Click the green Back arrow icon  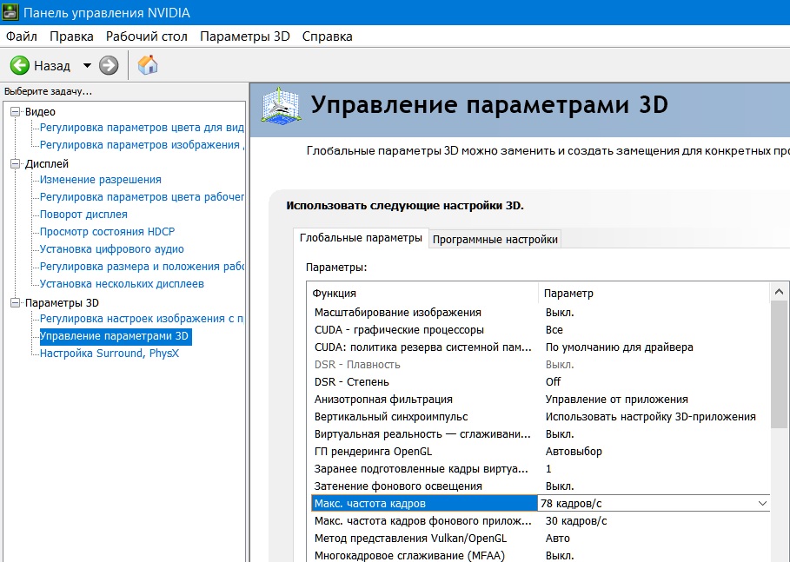click(x=19, y=65)
